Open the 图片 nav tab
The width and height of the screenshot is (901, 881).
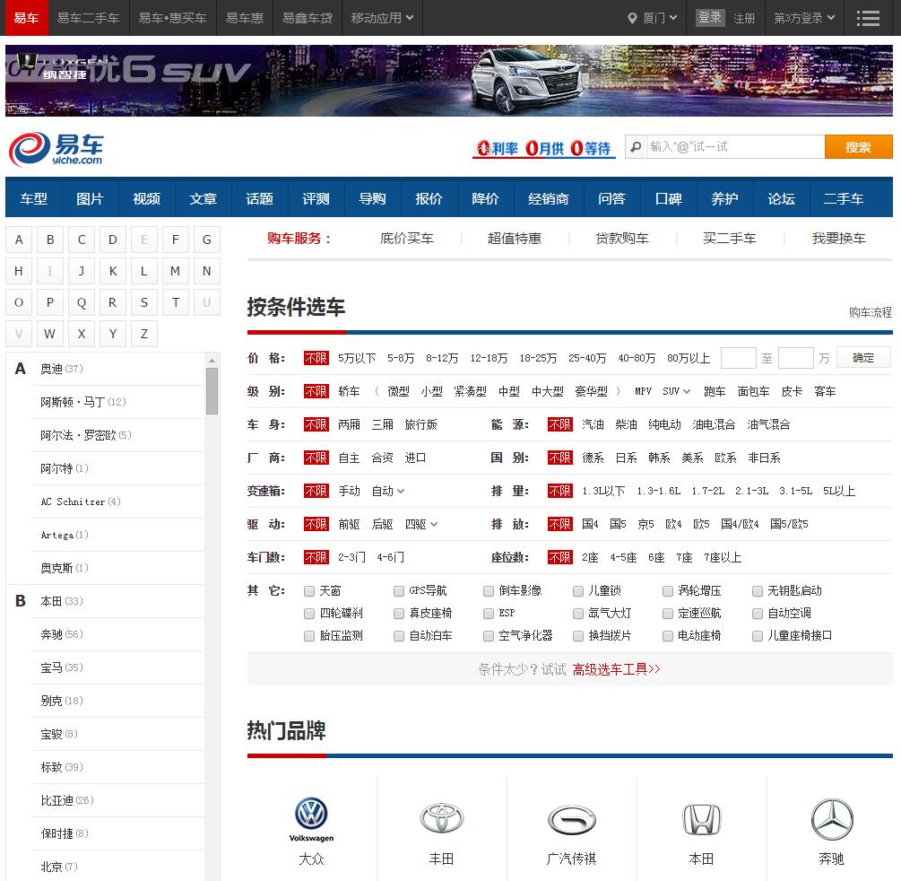[x=90, y=198]
